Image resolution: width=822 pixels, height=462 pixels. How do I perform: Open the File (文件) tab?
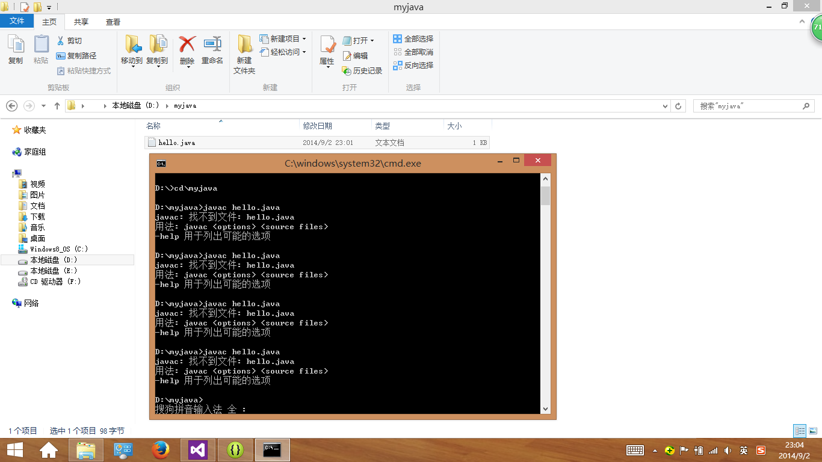click(17, 21)
